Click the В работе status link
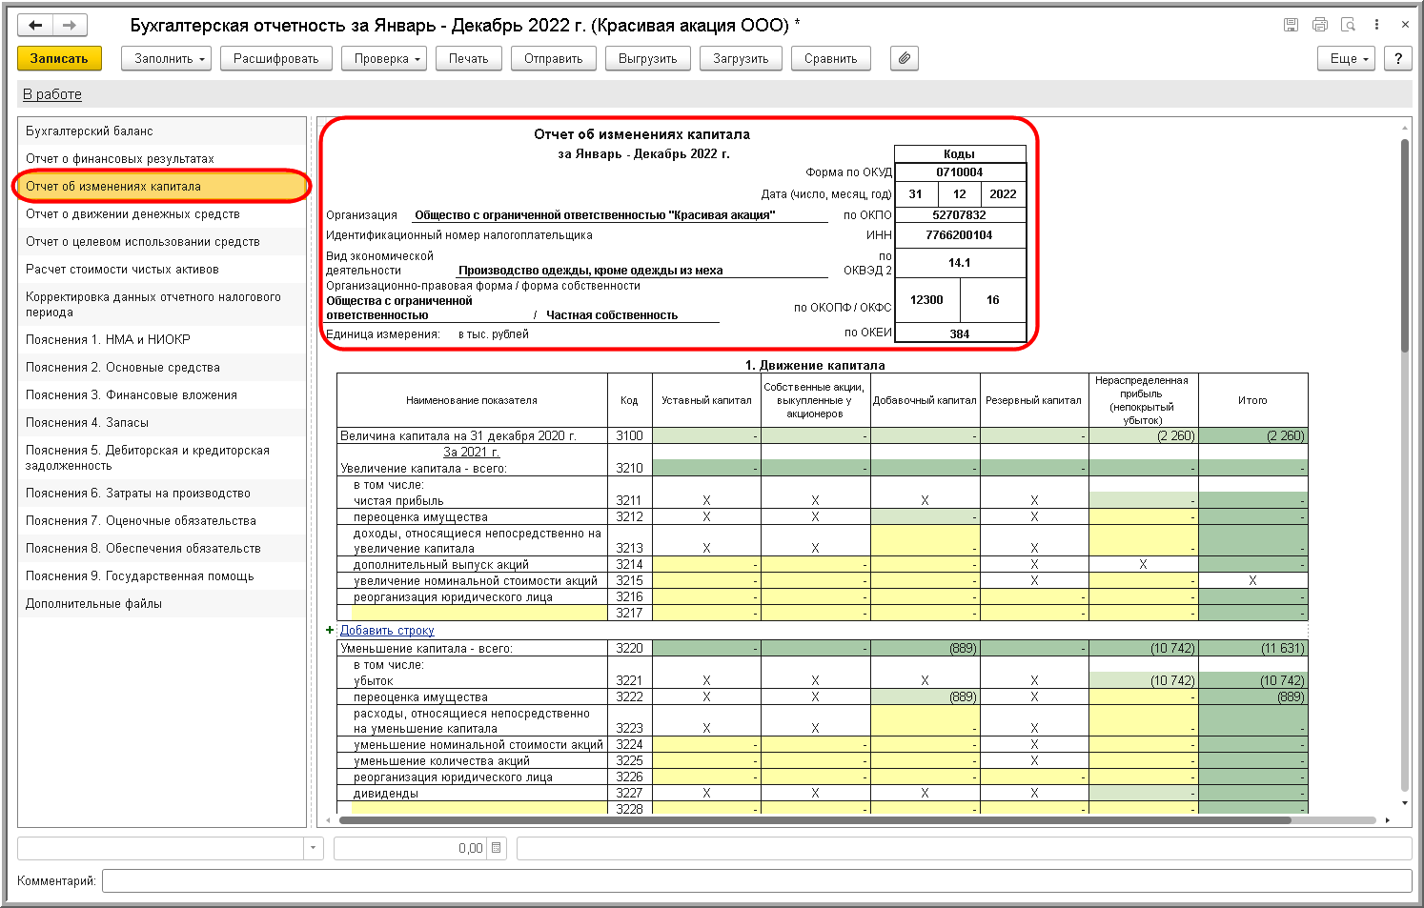Viewport: 1424px width, 908px height. pos(52,94)
